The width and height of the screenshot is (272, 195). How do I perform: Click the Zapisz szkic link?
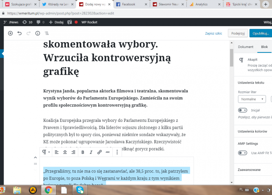click(213, 33)
